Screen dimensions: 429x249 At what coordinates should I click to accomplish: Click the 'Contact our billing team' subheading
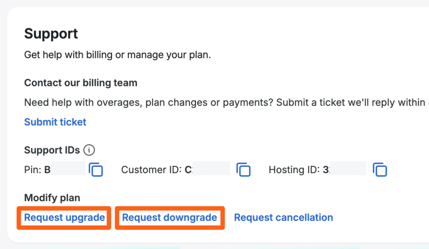coord(81,83)
